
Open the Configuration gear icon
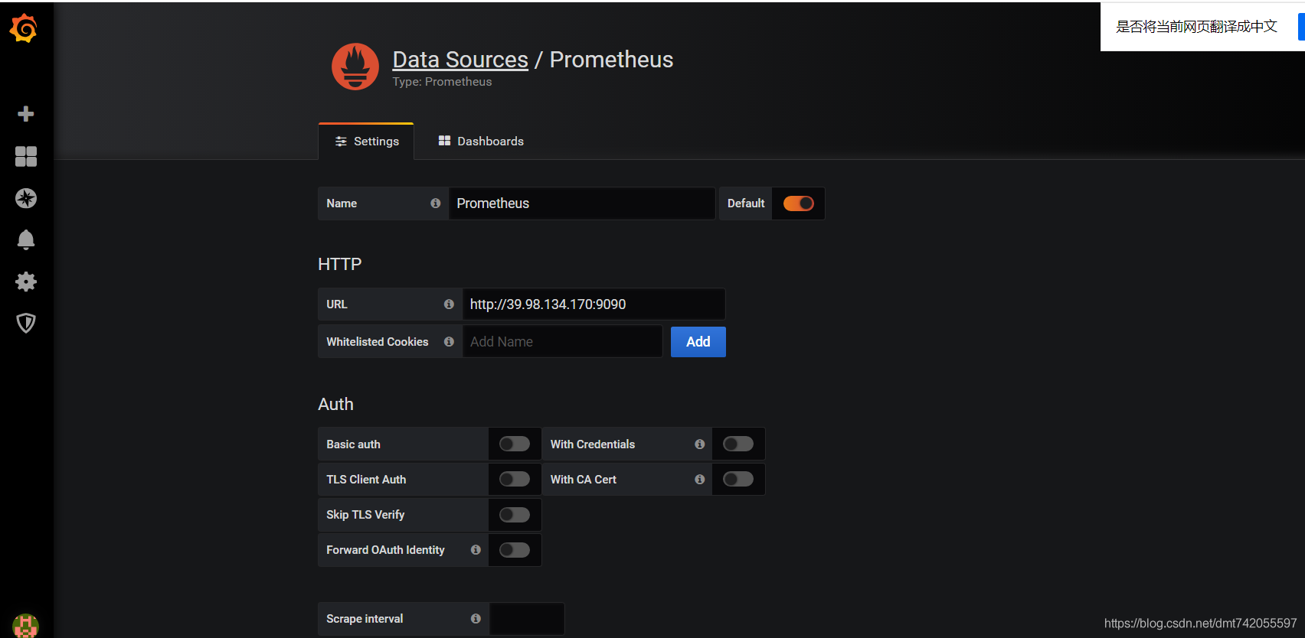click(26, 282)
